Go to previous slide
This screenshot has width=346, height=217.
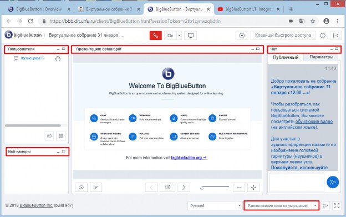[151, 188]
